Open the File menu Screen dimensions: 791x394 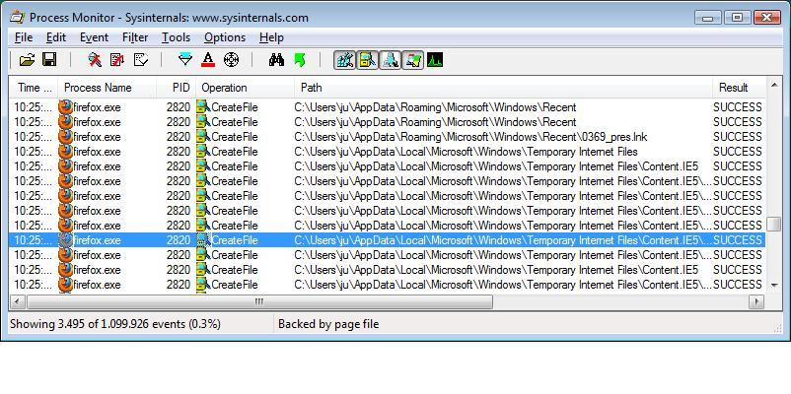click(24, 37)
